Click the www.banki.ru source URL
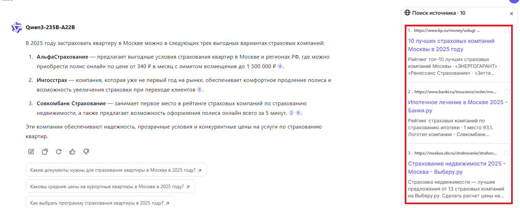520x208 pixels. pos(456,92)
